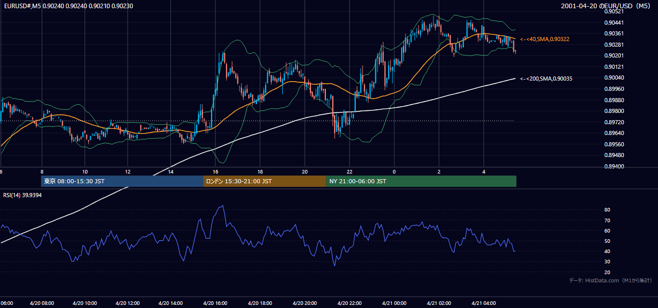The height and width of the screenshot is (308, 658).
Task: Click price level 0.90521 on the axis
Action: tap(613, 11)
